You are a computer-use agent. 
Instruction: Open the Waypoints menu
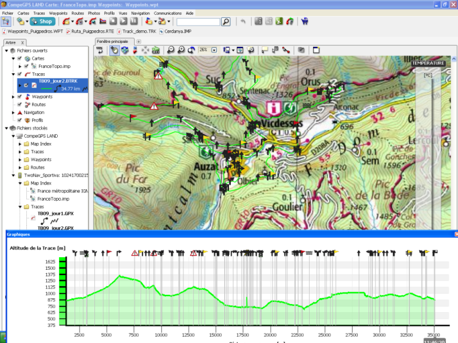point(58,13)
